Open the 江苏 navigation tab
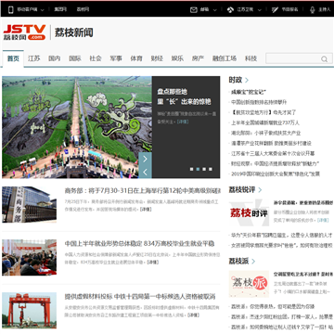 33,58
